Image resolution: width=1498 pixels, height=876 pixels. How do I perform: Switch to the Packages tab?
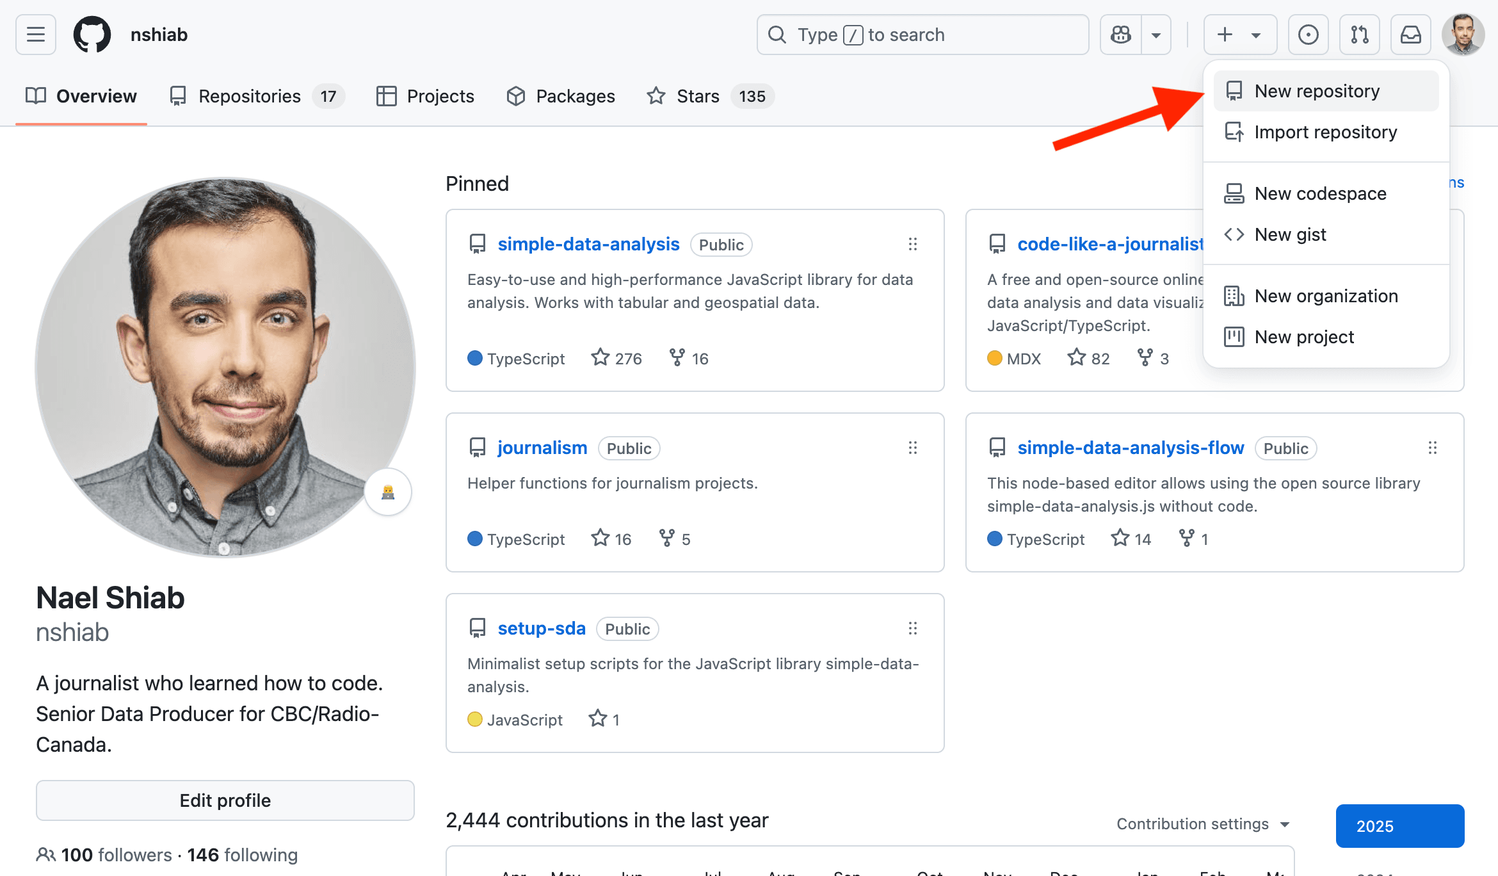(x=560, y=96)
